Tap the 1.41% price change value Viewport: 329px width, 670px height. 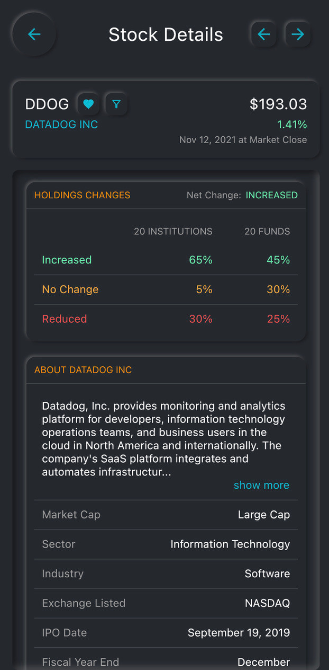point(292,125)
